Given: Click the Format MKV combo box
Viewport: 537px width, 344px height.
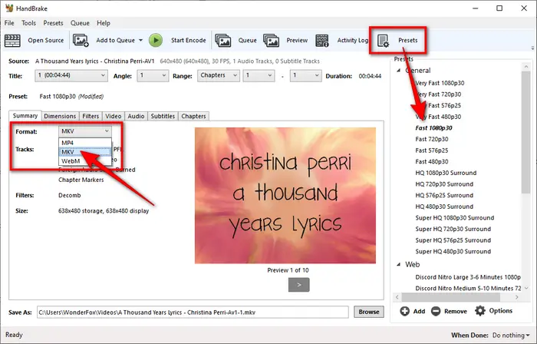Looking at the screenshot, I should click(x=85, y=131).
